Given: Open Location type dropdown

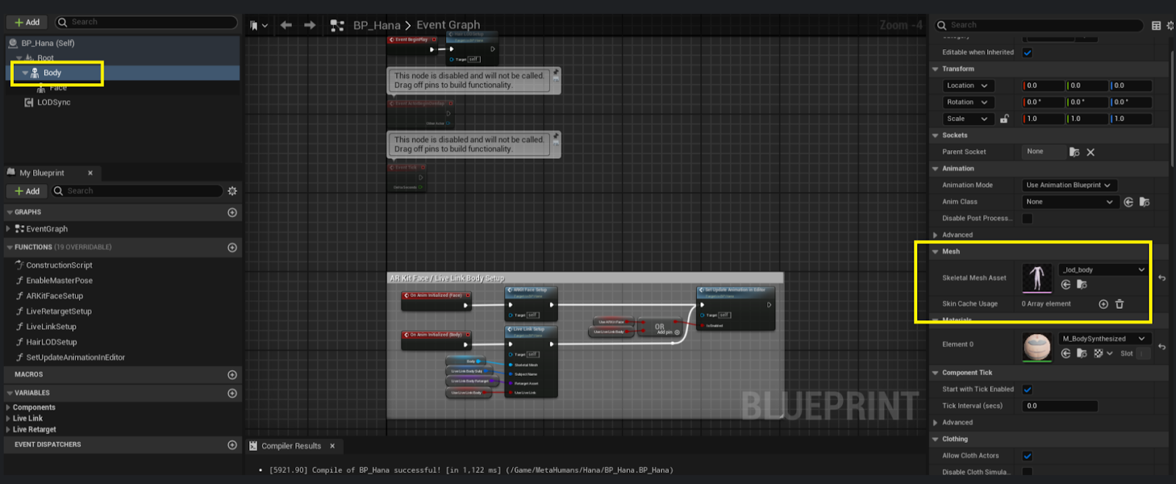Looking at the screenshot, I should pyautogui.click(x=969, y=86).
